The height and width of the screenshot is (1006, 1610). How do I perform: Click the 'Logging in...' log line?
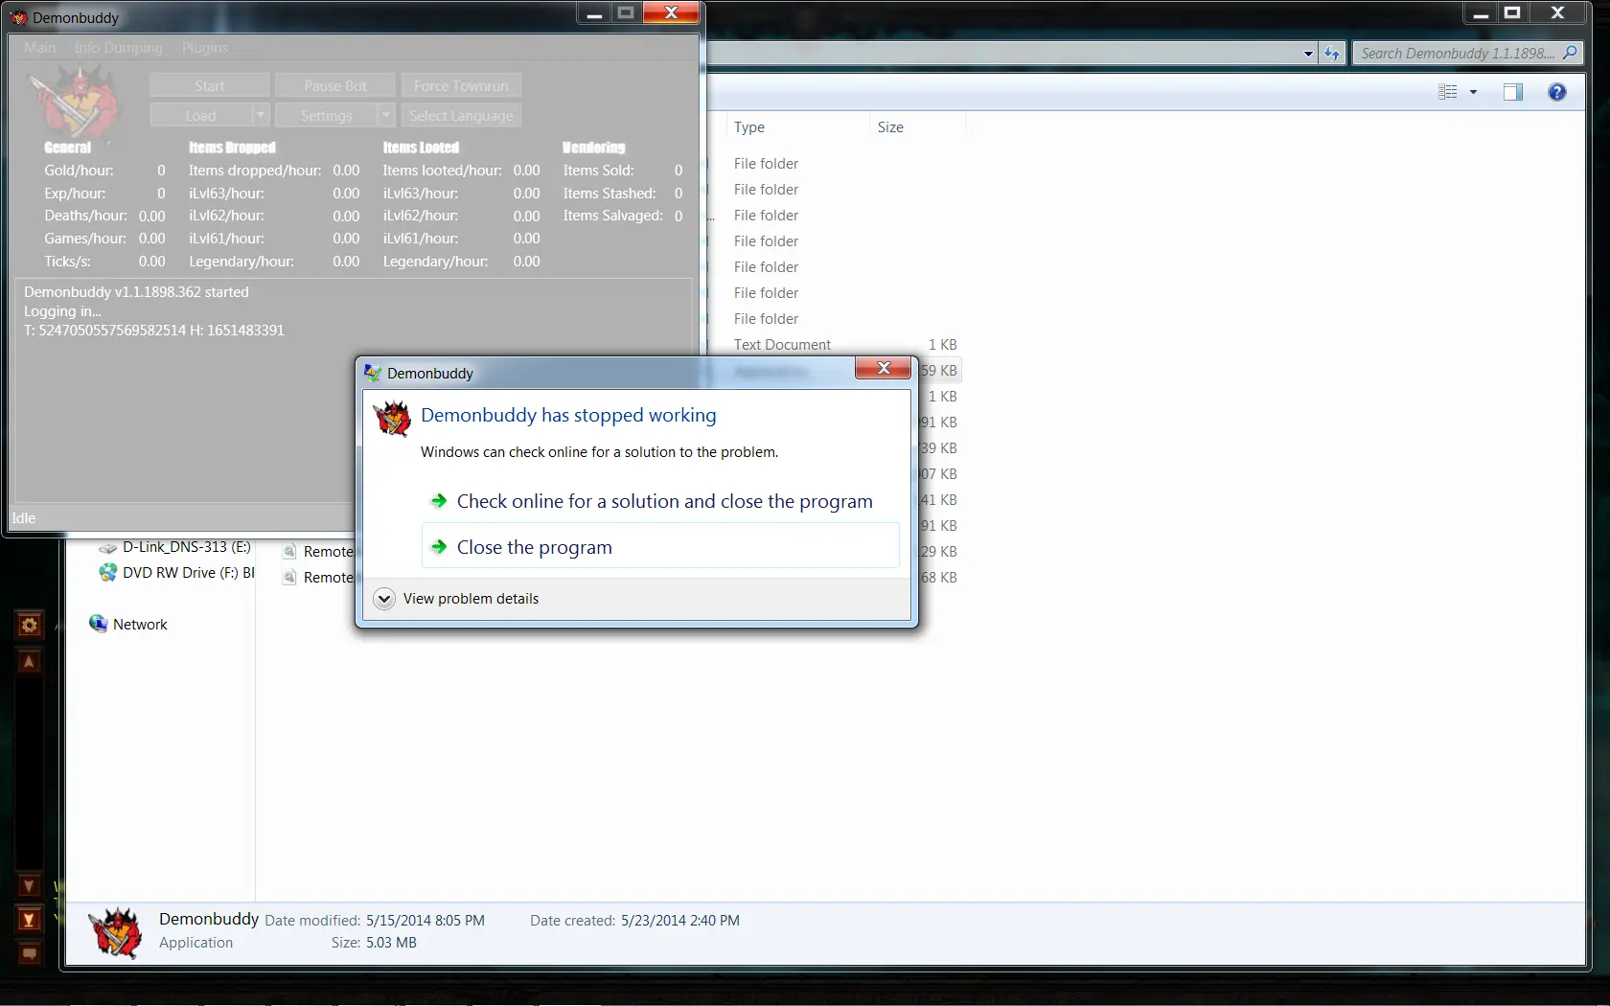(62, 311)
